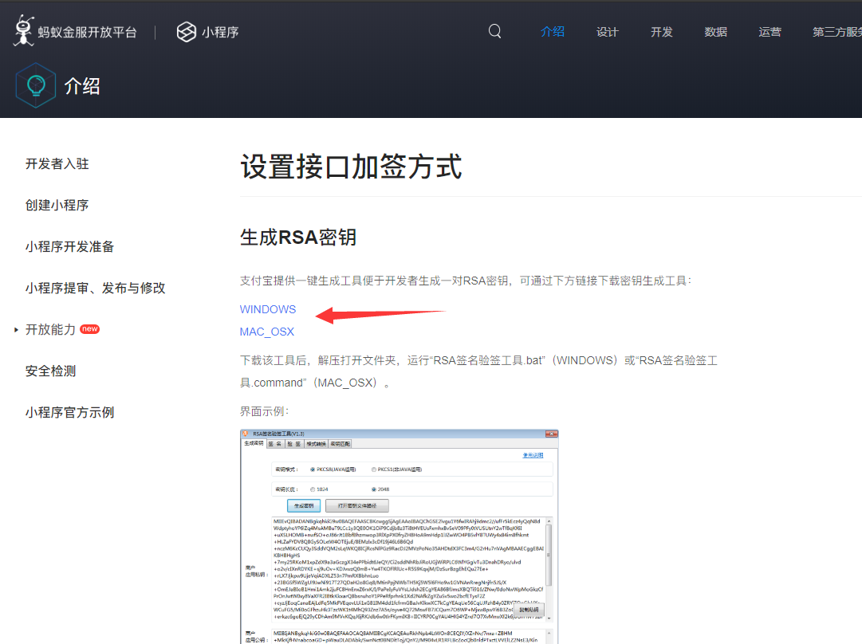Go to the 数据 top navigation item

715,32
